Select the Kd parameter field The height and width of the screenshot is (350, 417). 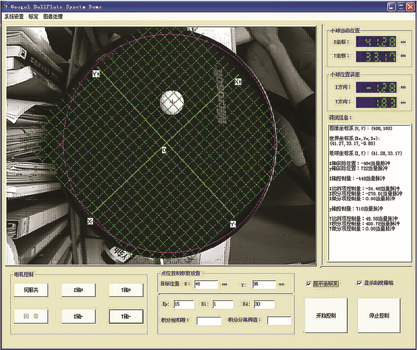pos(264,304)
